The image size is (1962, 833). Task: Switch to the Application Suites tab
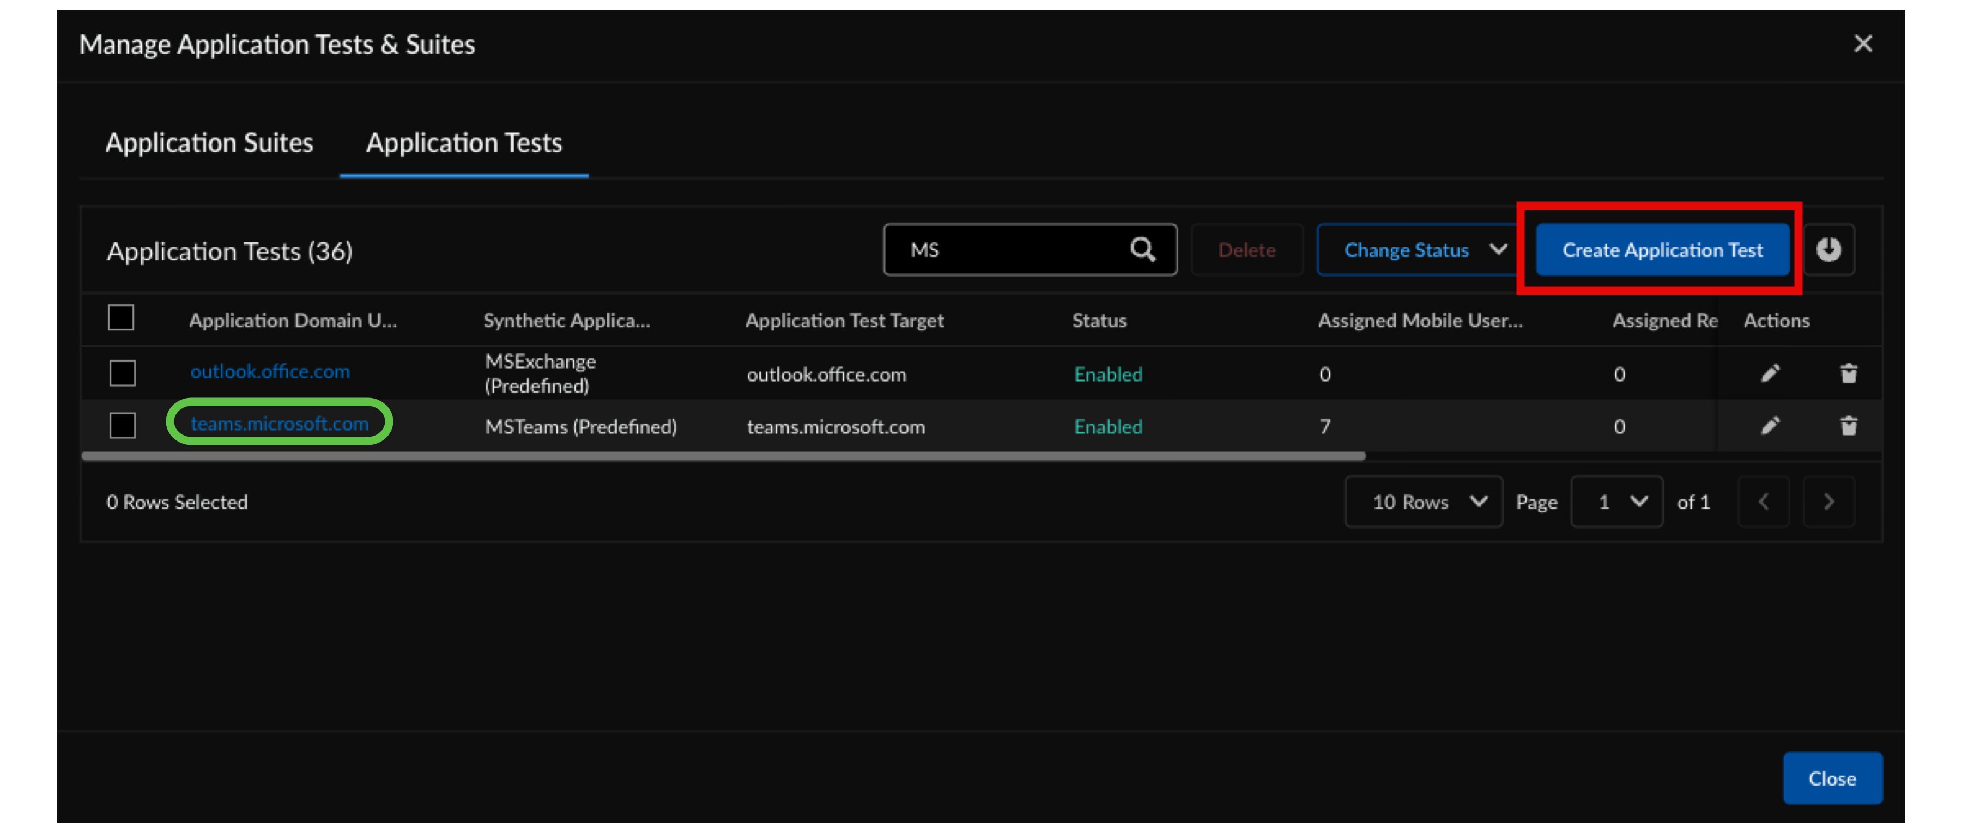point(209,143)
